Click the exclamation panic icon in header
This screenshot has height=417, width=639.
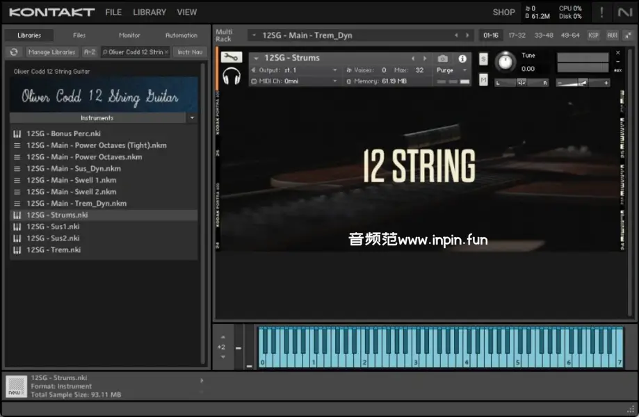click(x=601, y=13)
